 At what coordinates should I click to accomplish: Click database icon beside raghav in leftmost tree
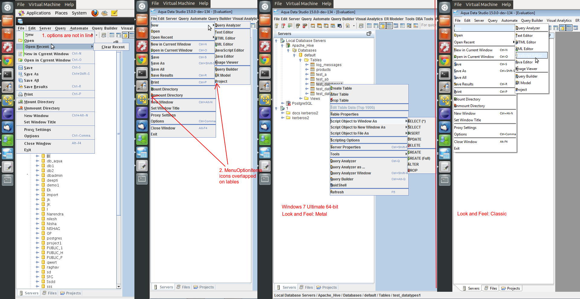(43, 267)
